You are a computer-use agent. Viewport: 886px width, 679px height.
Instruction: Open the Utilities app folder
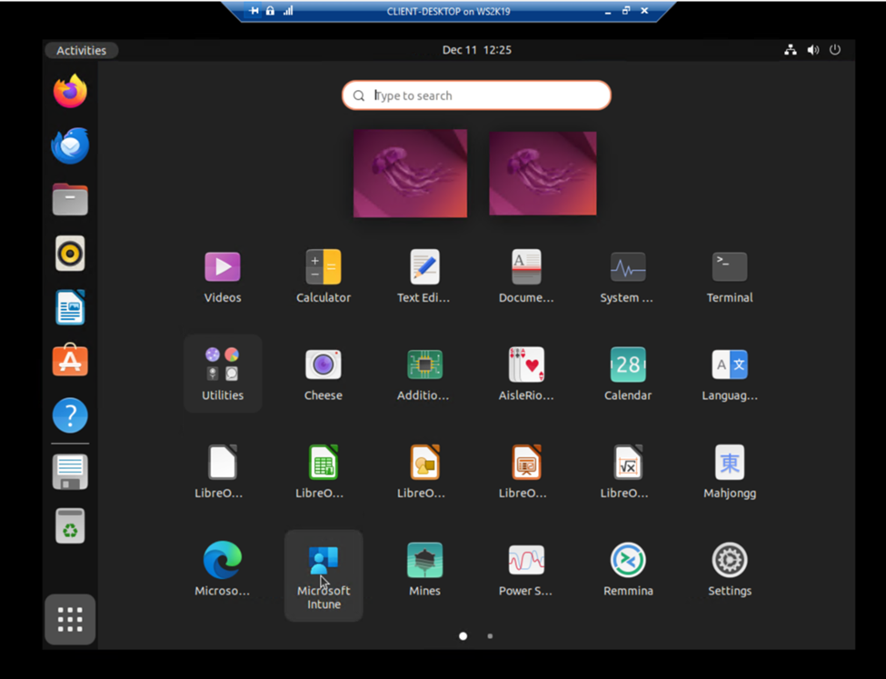point(223,374)
